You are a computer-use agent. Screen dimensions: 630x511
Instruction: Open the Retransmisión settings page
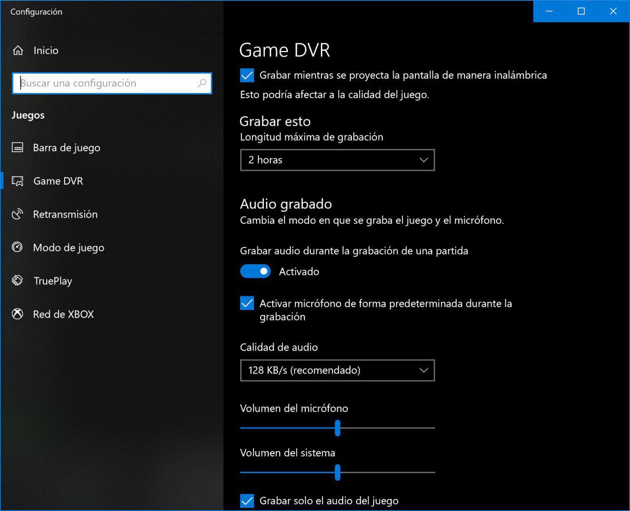click(65, 215)
